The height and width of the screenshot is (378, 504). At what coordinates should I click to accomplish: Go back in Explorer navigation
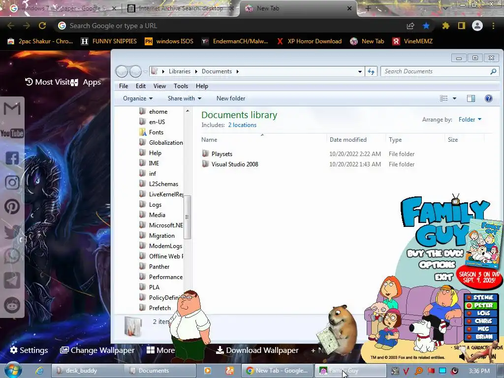click(x=122, y=71)
